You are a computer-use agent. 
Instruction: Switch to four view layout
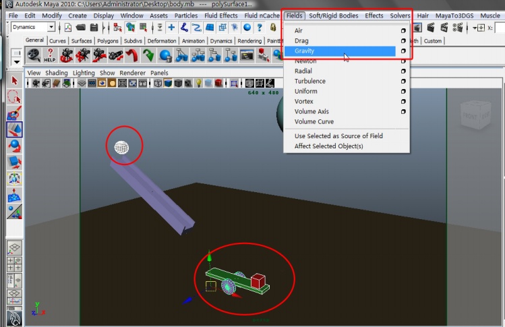pos(14,264)
